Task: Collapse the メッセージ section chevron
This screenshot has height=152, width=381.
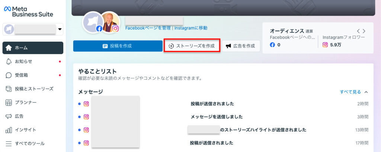Action: pos(366,92)
